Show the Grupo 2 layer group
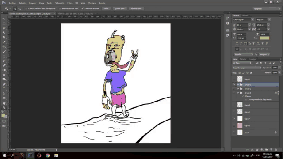Screen dimensions: 283x159 coord(234,89)
